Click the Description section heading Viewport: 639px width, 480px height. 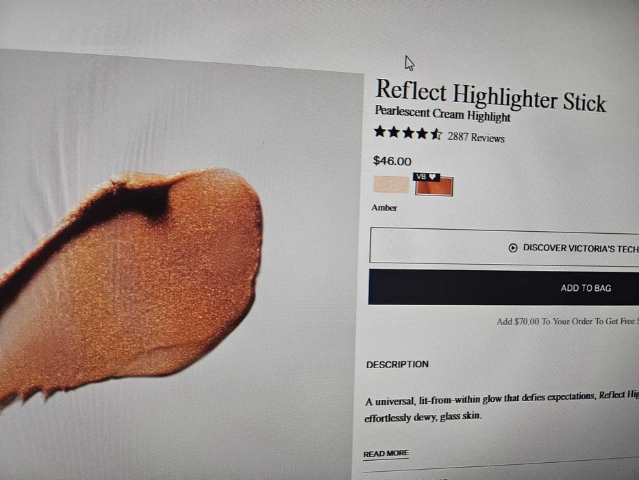(397, 365)
